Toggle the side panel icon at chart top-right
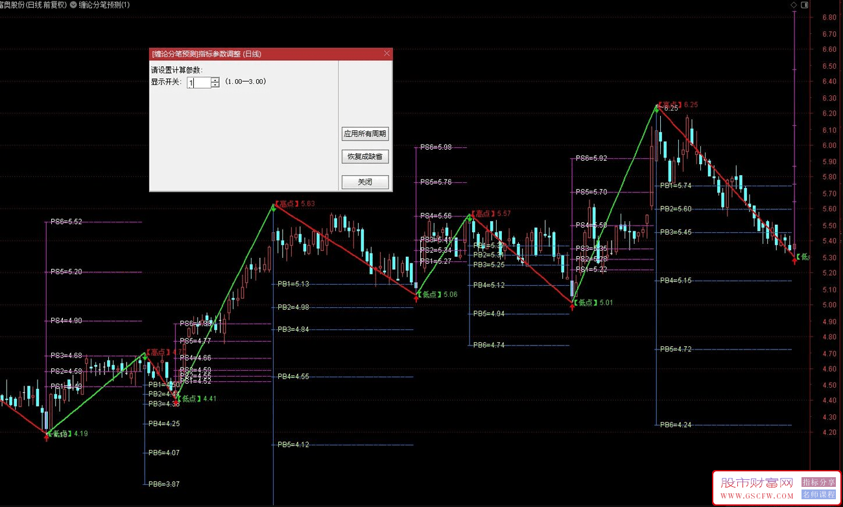The image size is (843, 507). (x=805, y=5)
